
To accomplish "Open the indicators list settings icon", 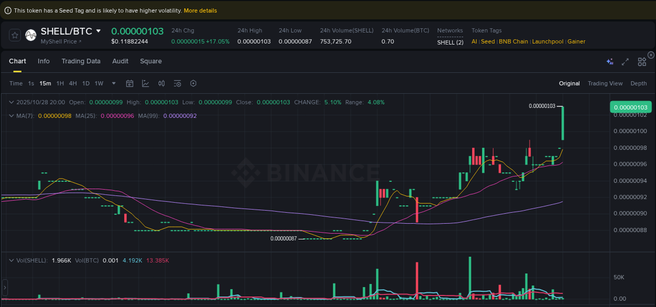I will tap(177, 83).
